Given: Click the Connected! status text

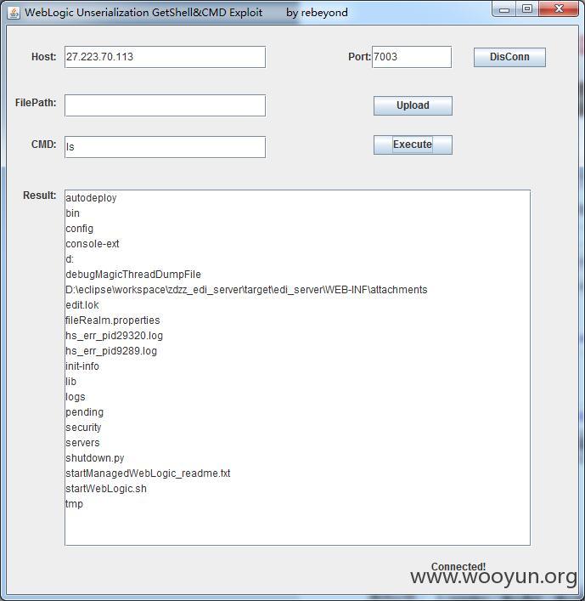Looking at the screenshot, I should [458, 566].
